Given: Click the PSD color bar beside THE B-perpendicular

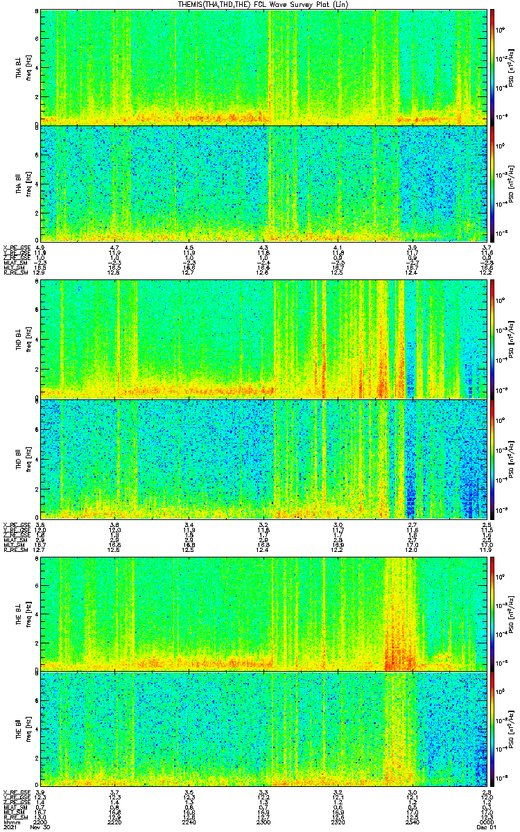Looking at the screenshot, I should pyautogui.click(x=492, y=614).
